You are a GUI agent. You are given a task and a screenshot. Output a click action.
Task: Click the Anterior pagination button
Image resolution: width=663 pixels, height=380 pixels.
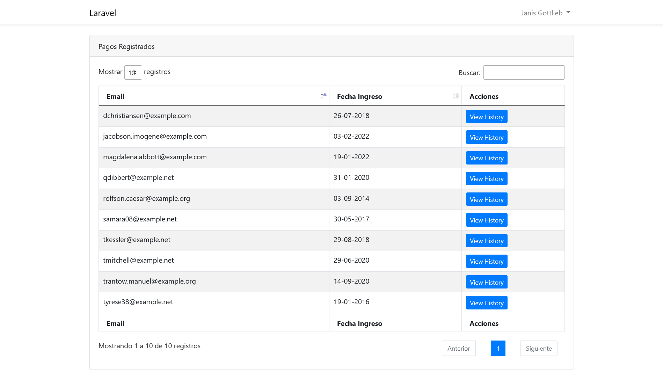(459, 348)
